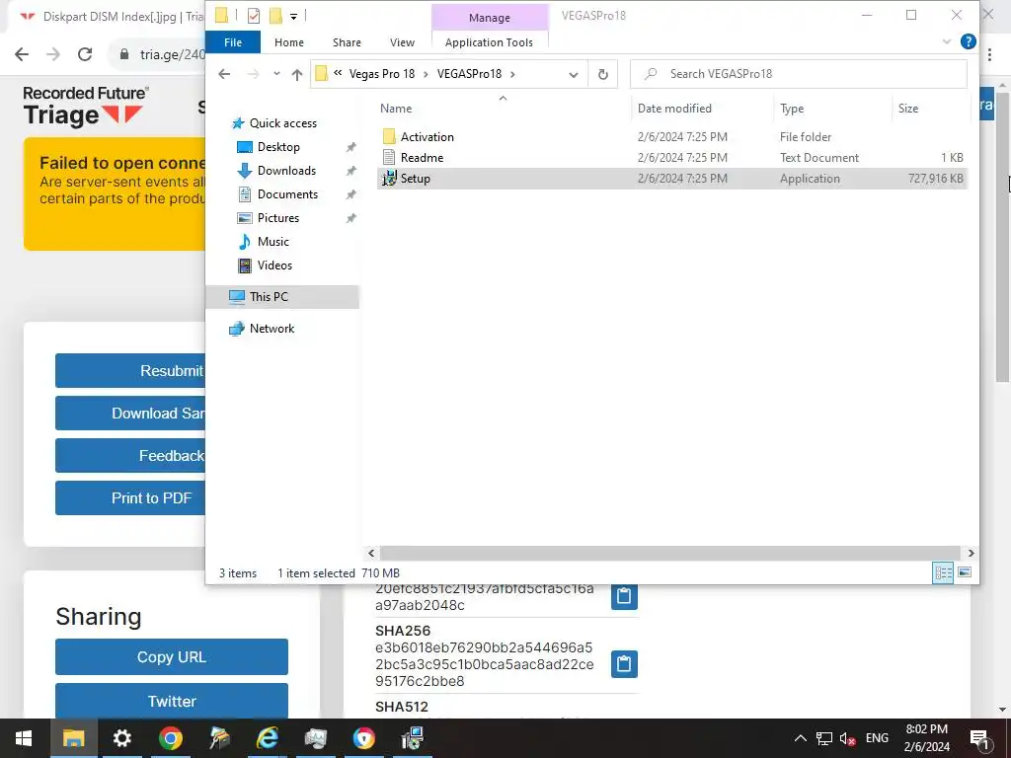Open the Home ribbon tab
The height and width of the screenshot is (758, 1011).
point(289,42)
